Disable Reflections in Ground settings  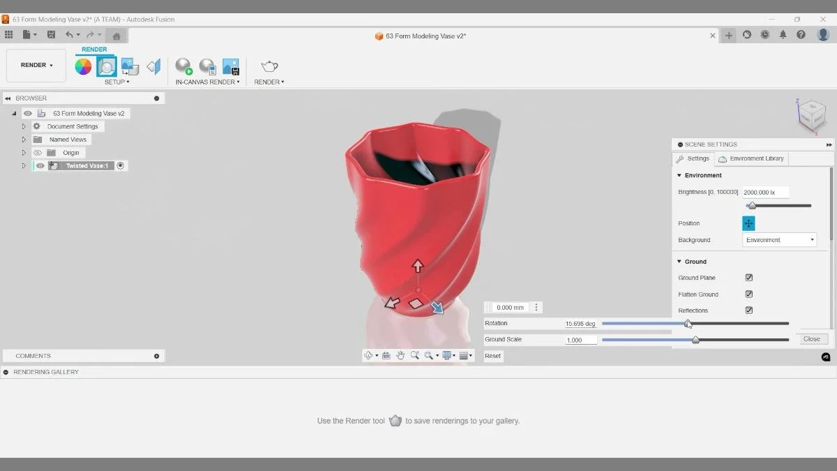pyautogui.click(x=748, y=311)
